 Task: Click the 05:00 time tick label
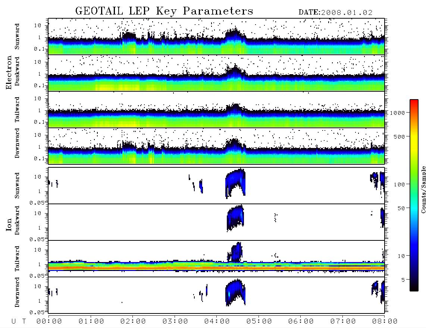point(259,322)
